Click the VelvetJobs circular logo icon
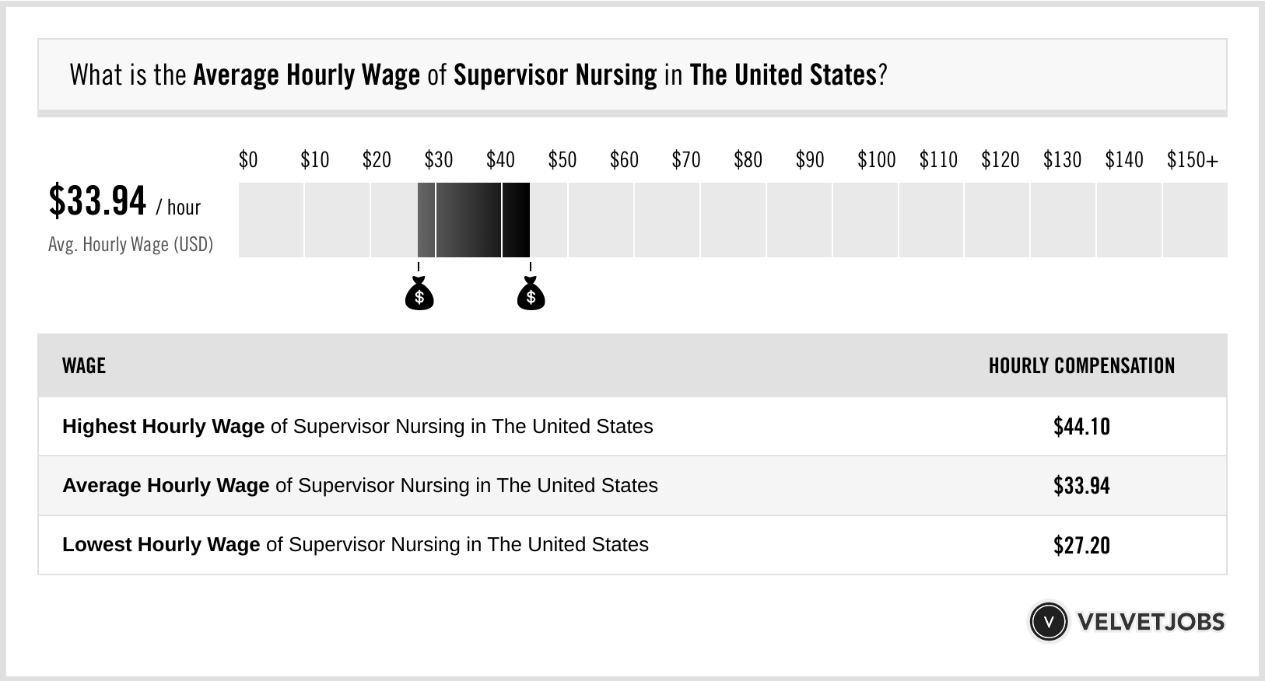This screenshot has width=1265, height=681. click(1048, 622)
